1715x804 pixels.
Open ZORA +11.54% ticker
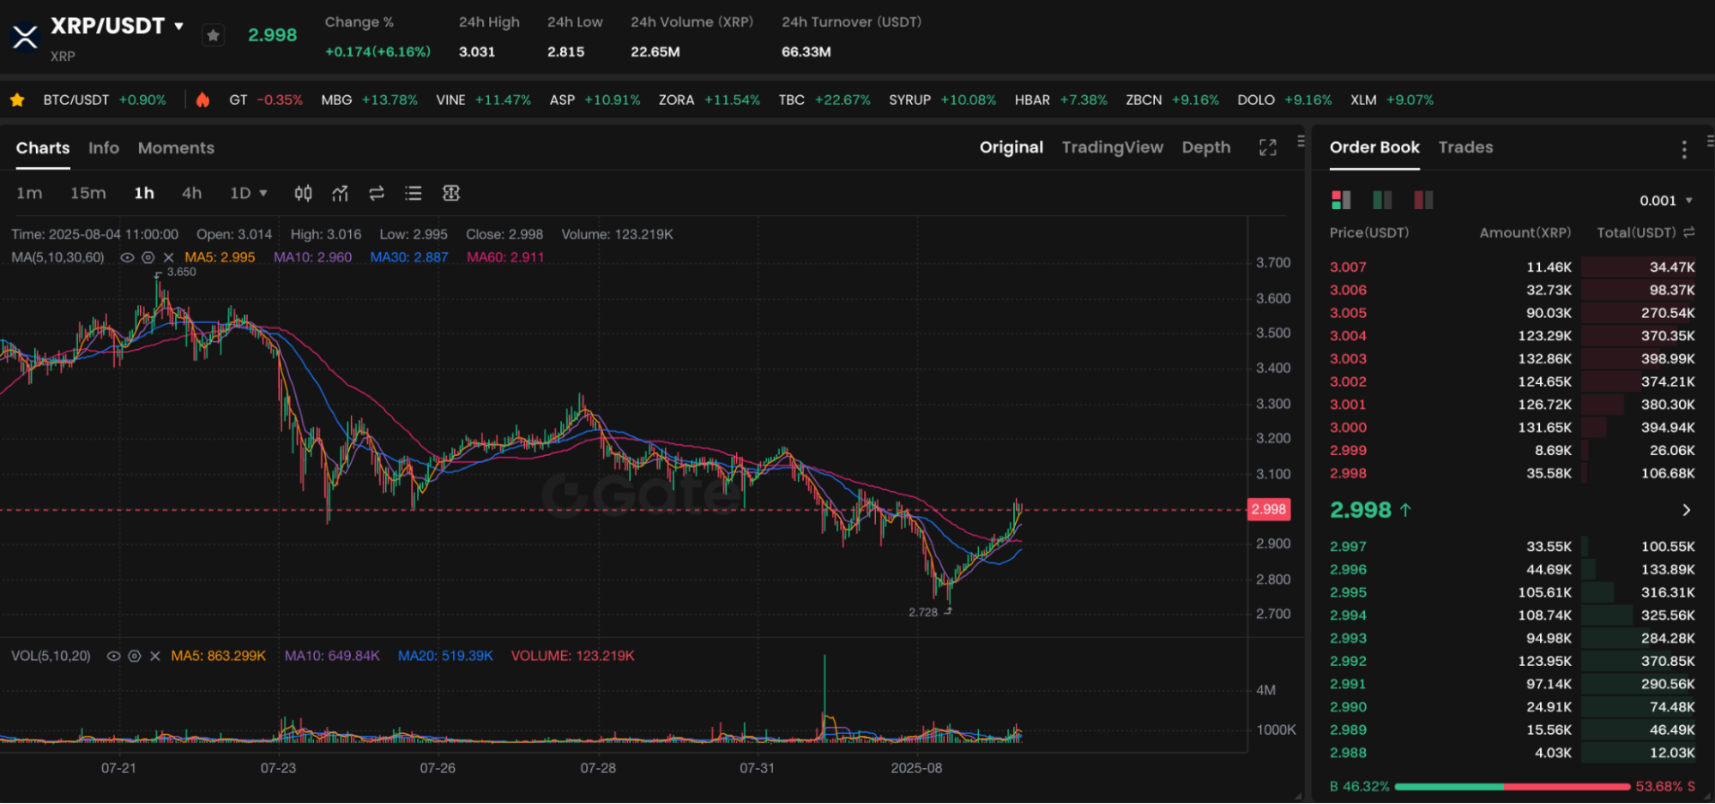709,100
